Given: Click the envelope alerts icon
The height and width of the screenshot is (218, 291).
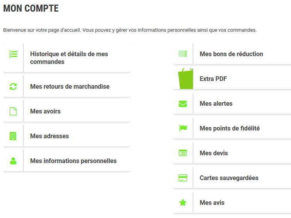Looking at the screenshot, I should coord(183,104).
